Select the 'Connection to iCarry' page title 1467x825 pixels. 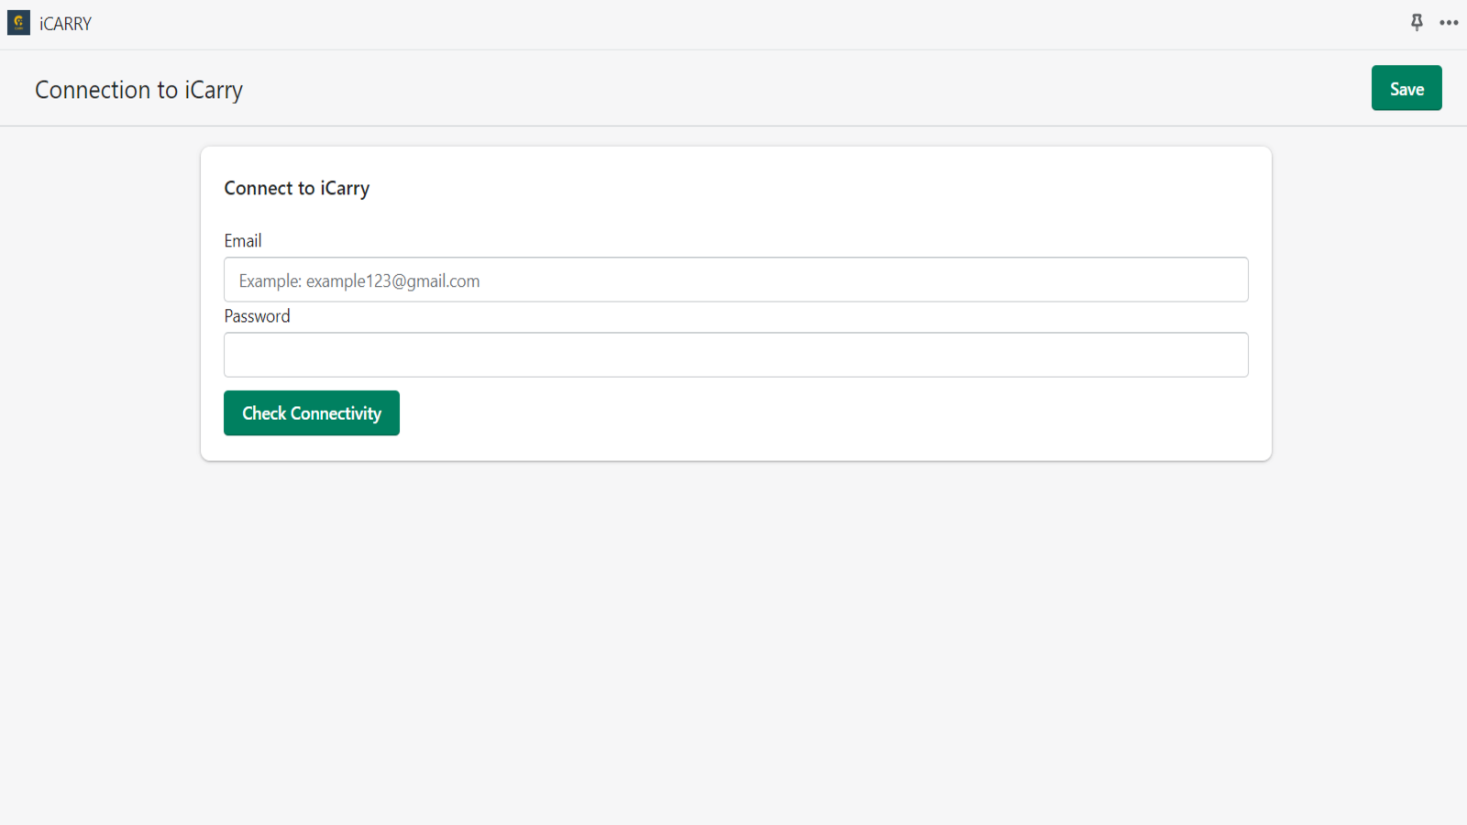coord(139,90)
